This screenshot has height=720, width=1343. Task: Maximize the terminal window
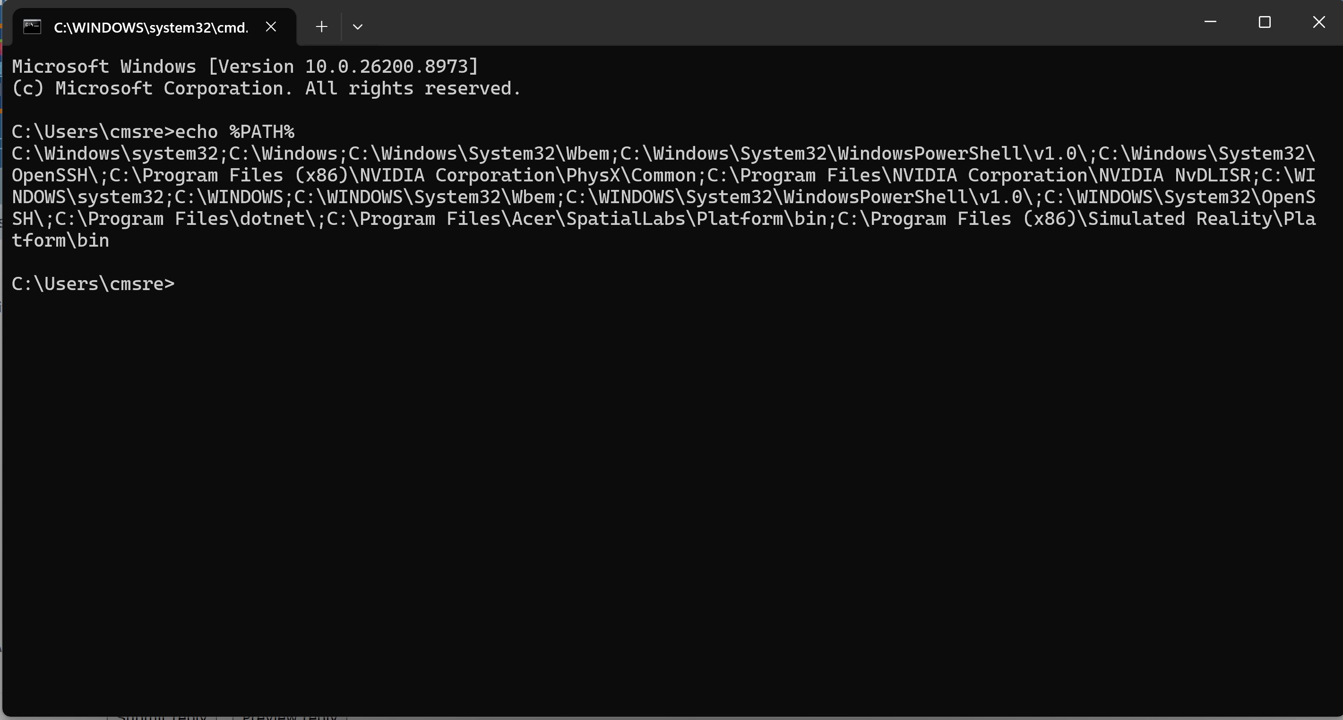[x=1264, y=22]
